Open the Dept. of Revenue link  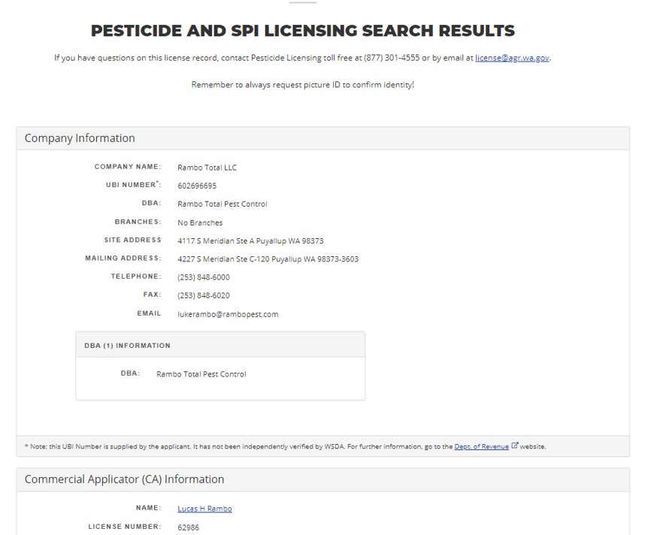(481, 446)
